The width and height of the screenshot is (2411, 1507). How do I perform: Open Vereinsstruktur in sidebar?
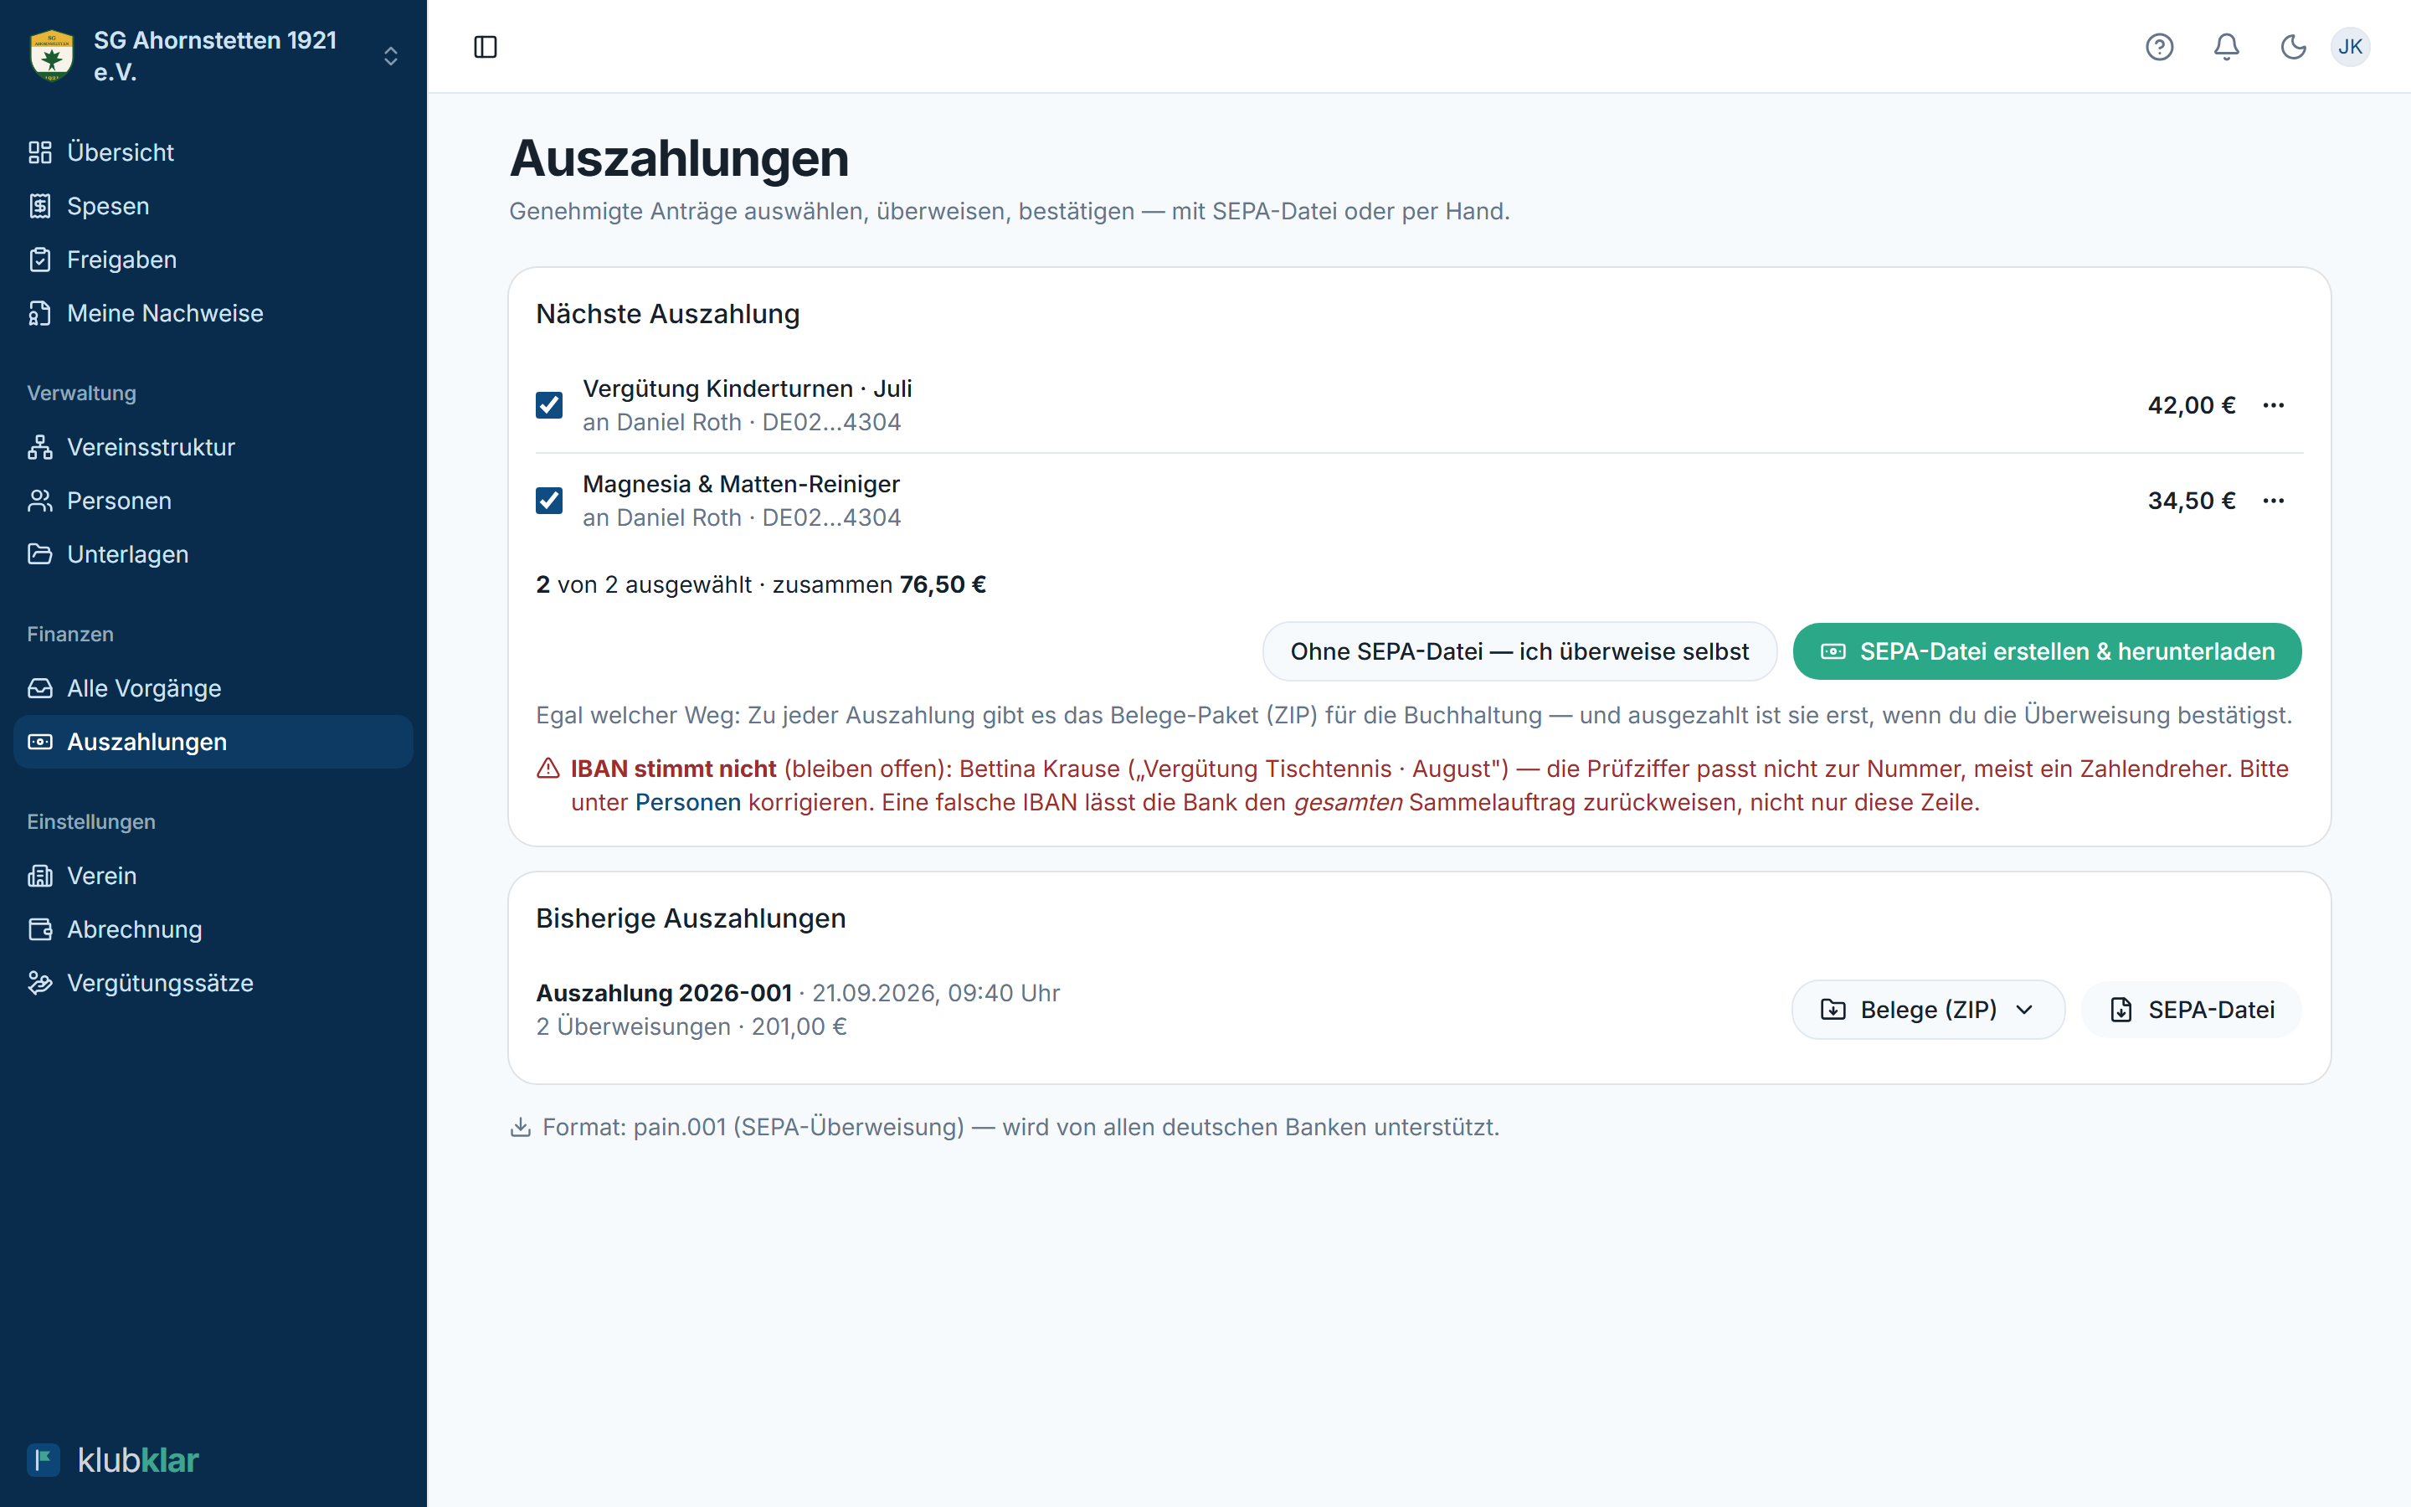click(x=213, y=448)
